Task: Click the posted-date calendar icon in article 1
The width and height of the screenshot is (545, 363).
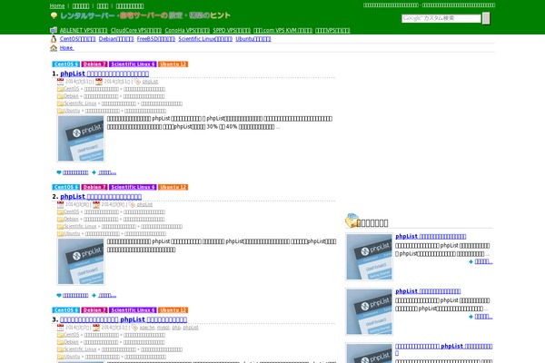Action: [x=61, y=82]
